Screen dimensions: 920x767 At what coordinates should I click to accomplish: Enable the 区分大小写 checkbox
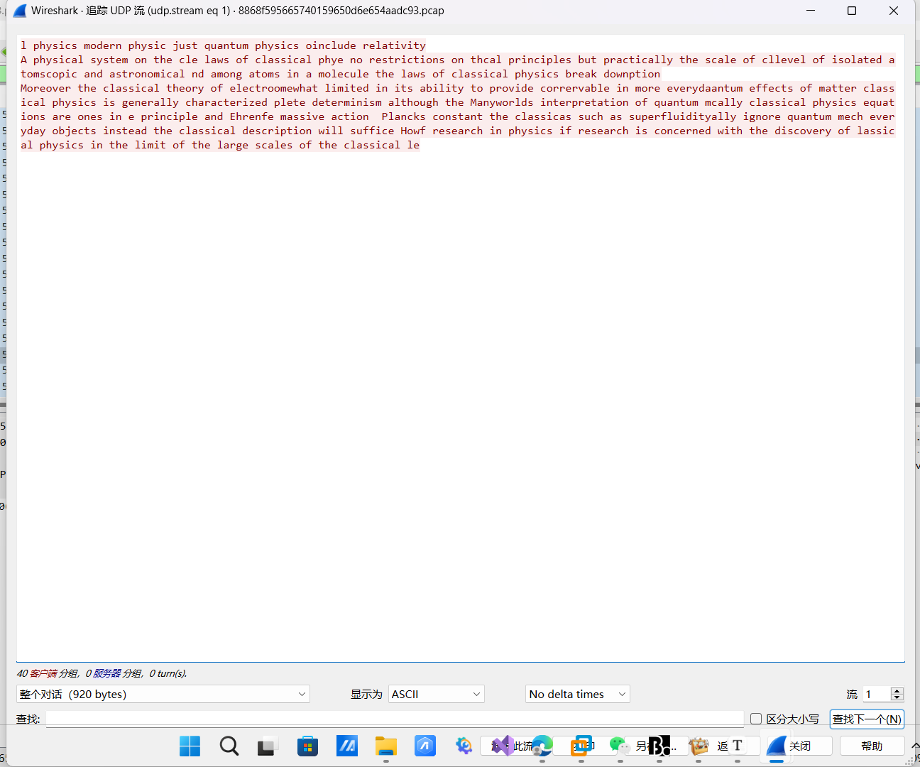(x=755, y=718)
